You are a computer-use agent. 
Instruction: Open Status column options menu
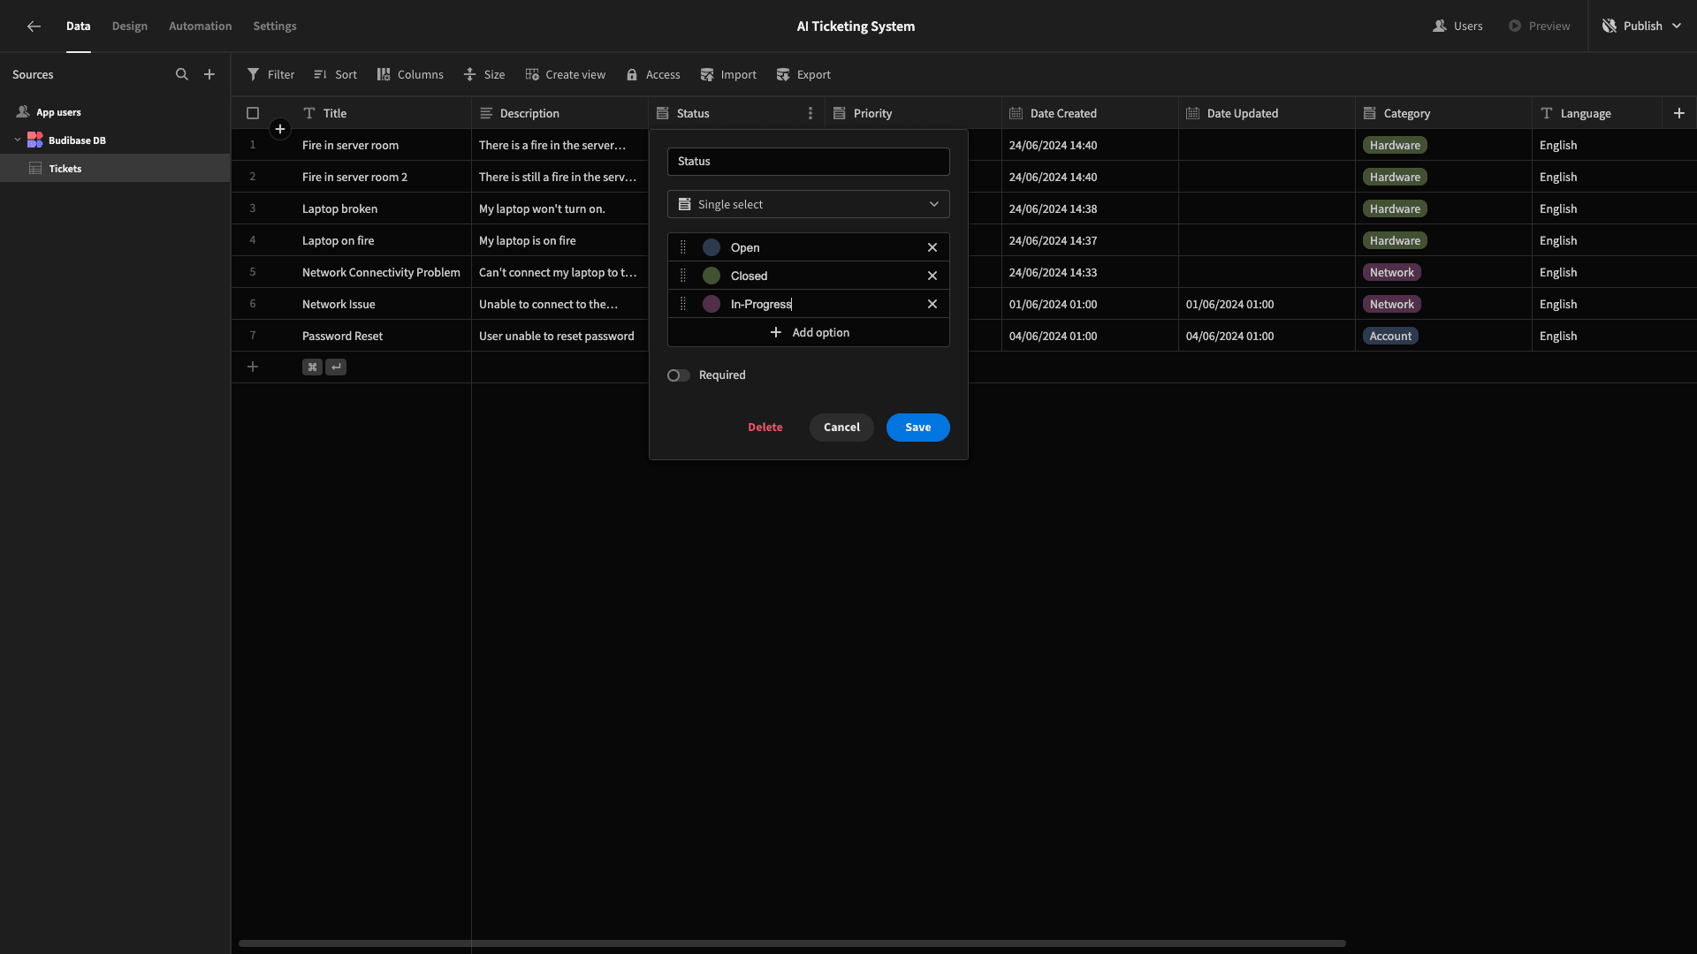(810, 113)
